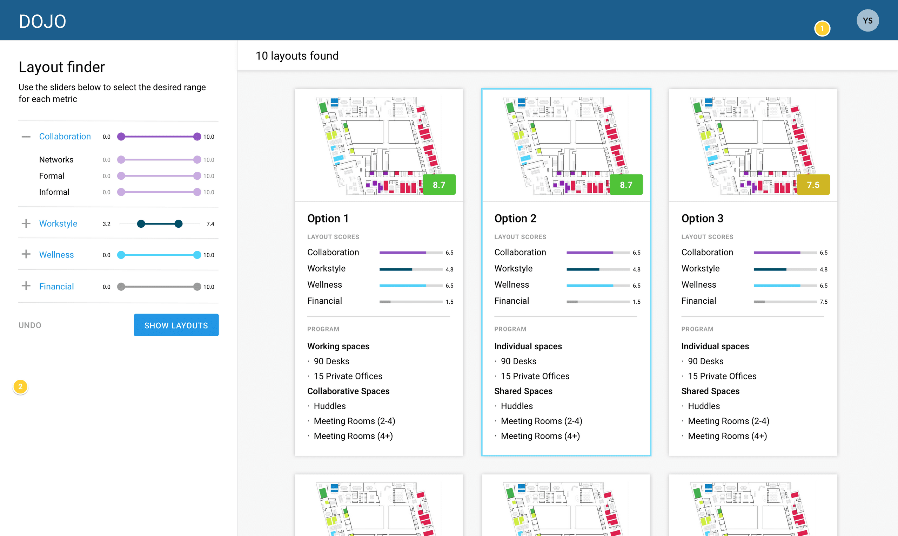Click Informal slider maximum handle

click(197, 192)
